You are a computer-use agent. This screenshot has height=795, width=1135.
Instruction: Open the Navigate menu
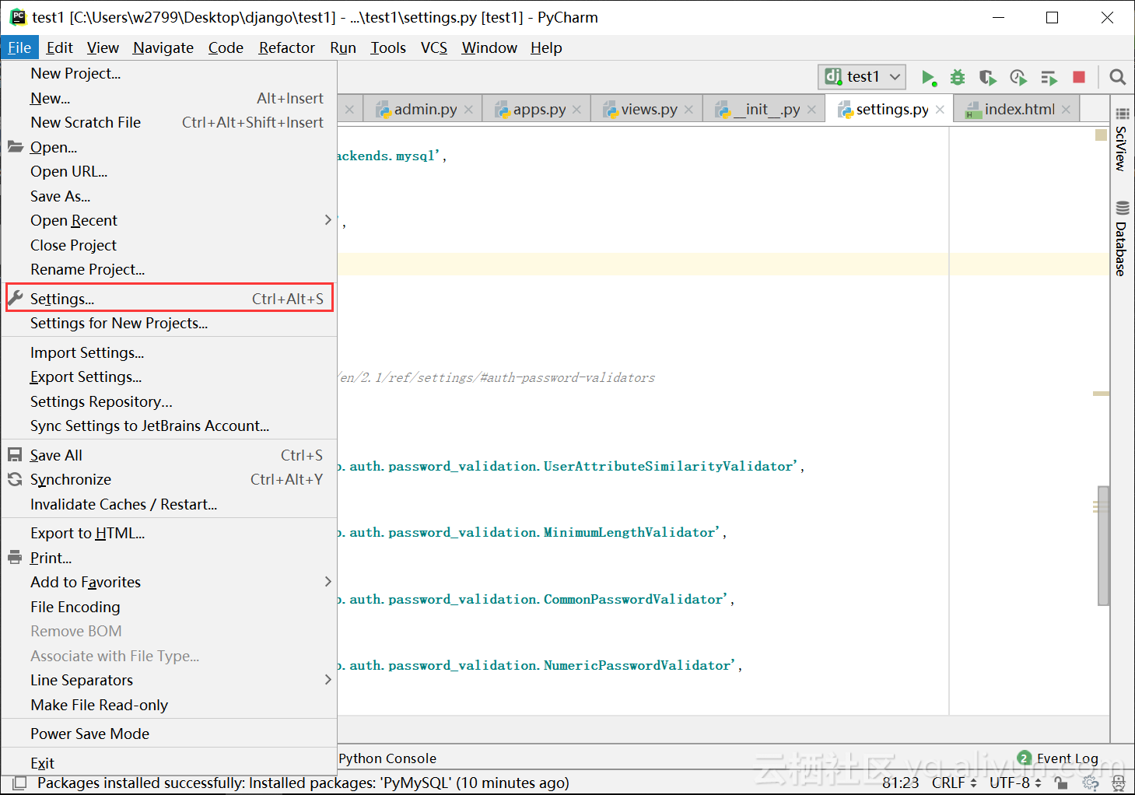click(x=163, y=47)
